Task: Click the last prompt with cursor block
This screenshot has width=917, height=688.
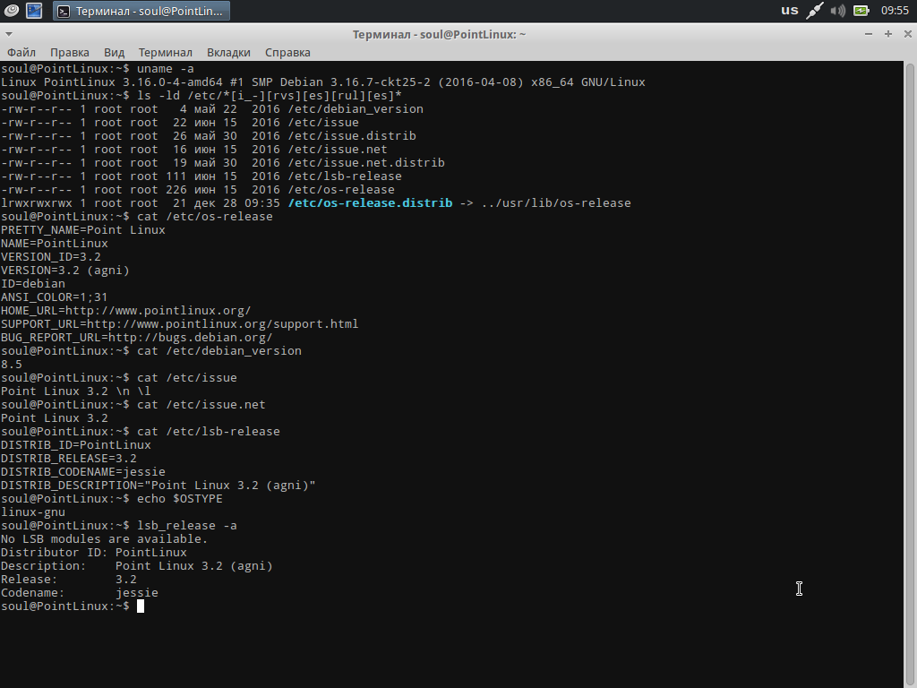Action: (73, 606)
